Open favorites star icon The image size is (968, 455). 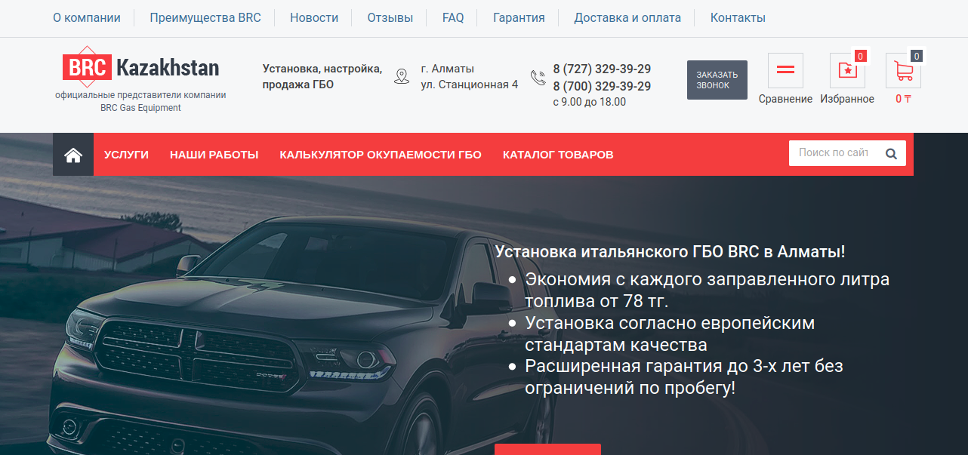[x=847, y=70]
